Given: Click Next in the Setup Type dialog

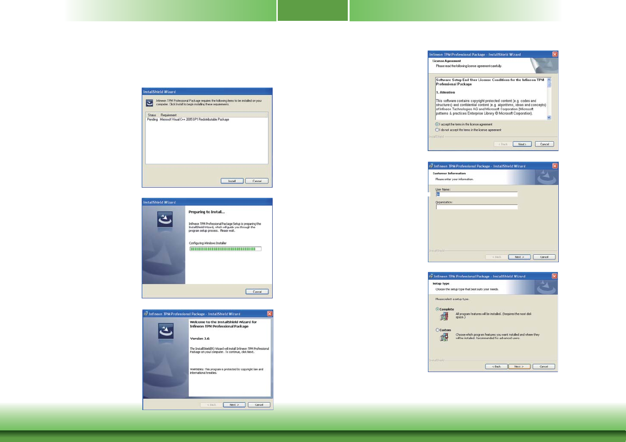Looking at the screenshot, I should coord(519,366).
